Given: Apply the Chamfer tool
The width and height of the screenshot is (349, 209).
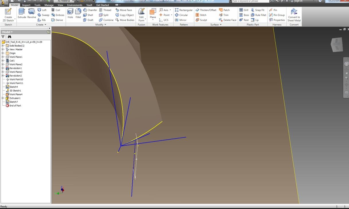Looking at the screenshot, I should pos(90,10).
